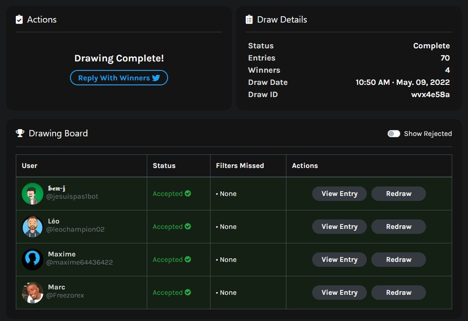
Task: Click the Accepted check icon for Marc
Action: click(188, 293)
